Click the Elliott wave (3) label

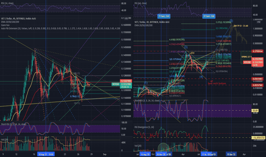click(186, 47)
